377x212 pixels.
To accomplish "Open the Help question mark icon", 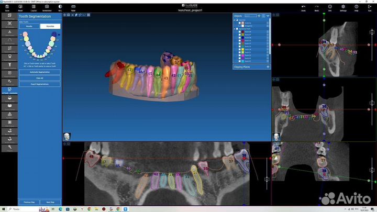I will point(357,7).
